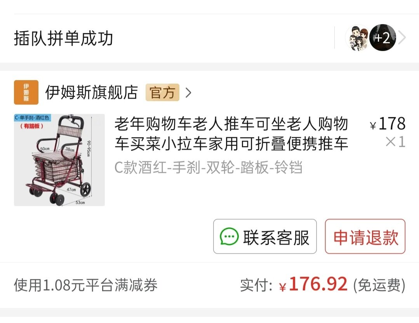Open product title 老年购物车老人推车
This screenshot has height=323, width=419.
[231, 134]
